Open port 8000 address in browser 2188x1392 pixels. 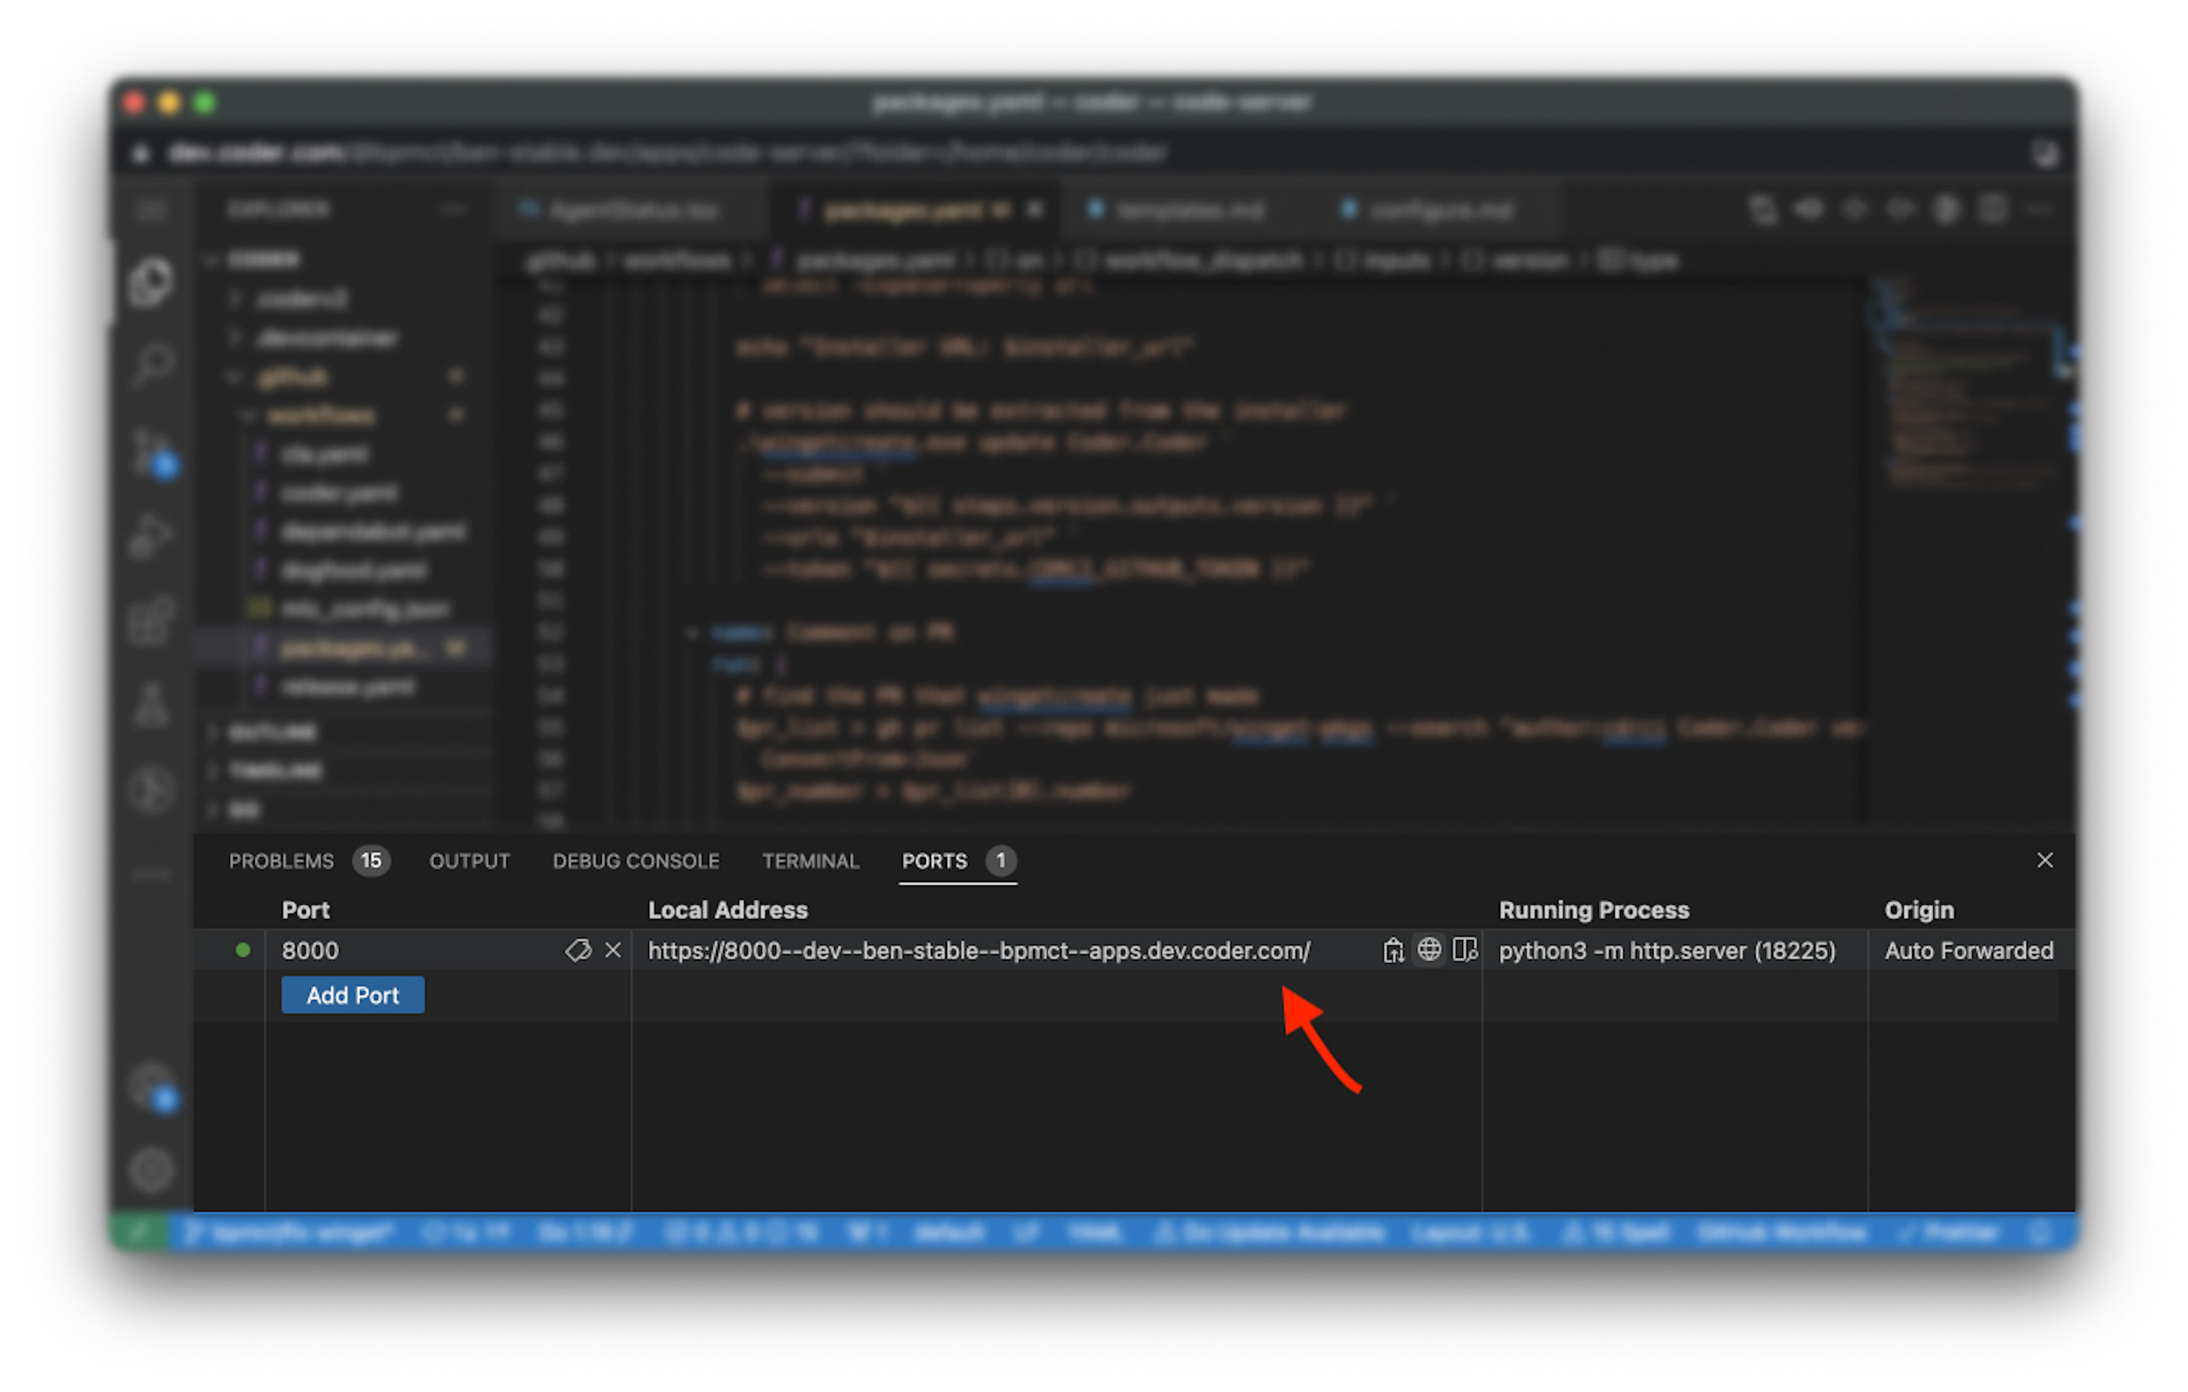(x=1429, y=949)
